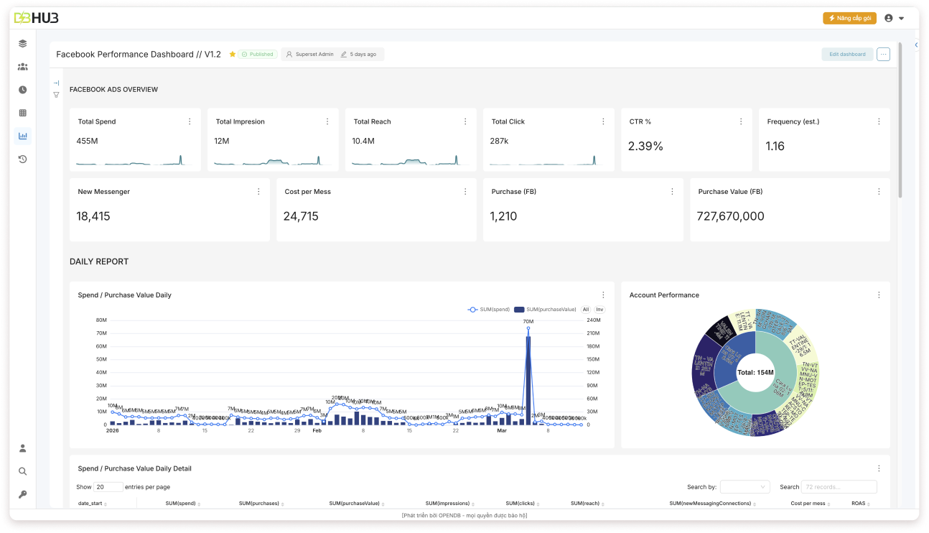Open the layers icon in left sidebar
Screen dimensions: 929x533
point(22,43)
